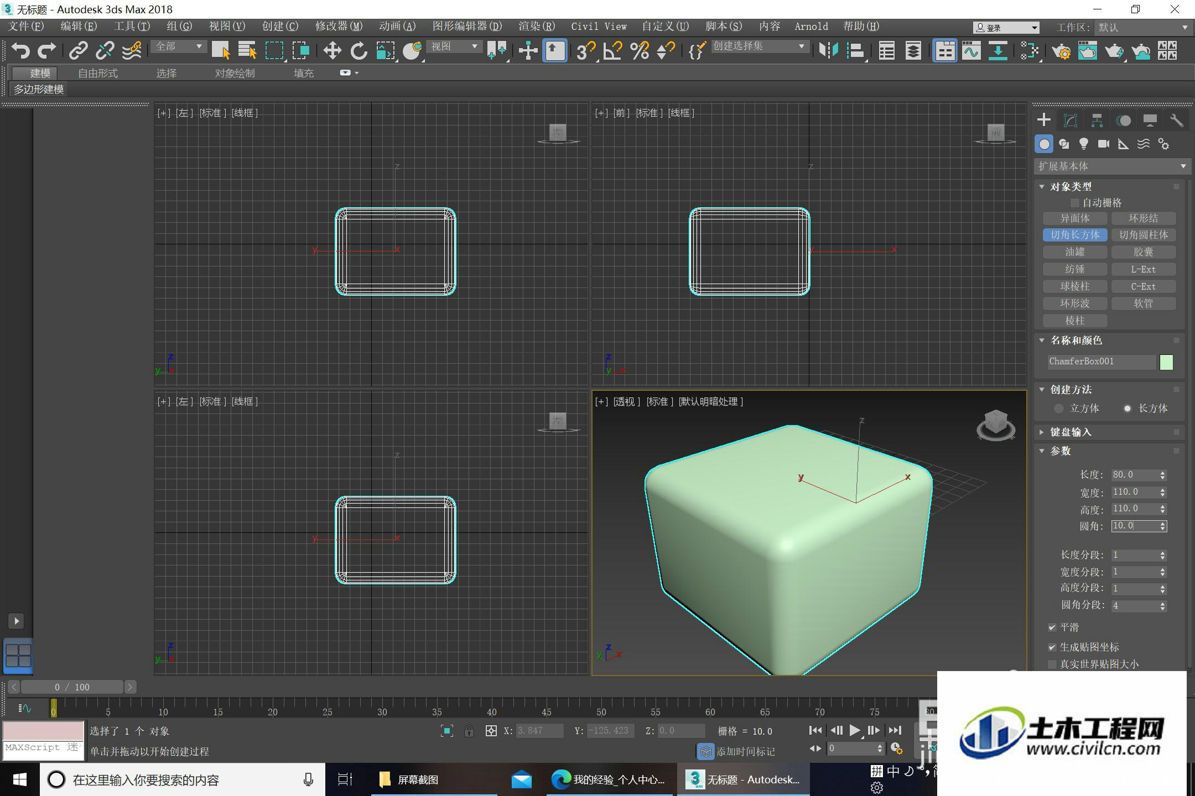Switch to the Motion command panel
This screenshot has height=796, width=1195.
(1124, 120)
